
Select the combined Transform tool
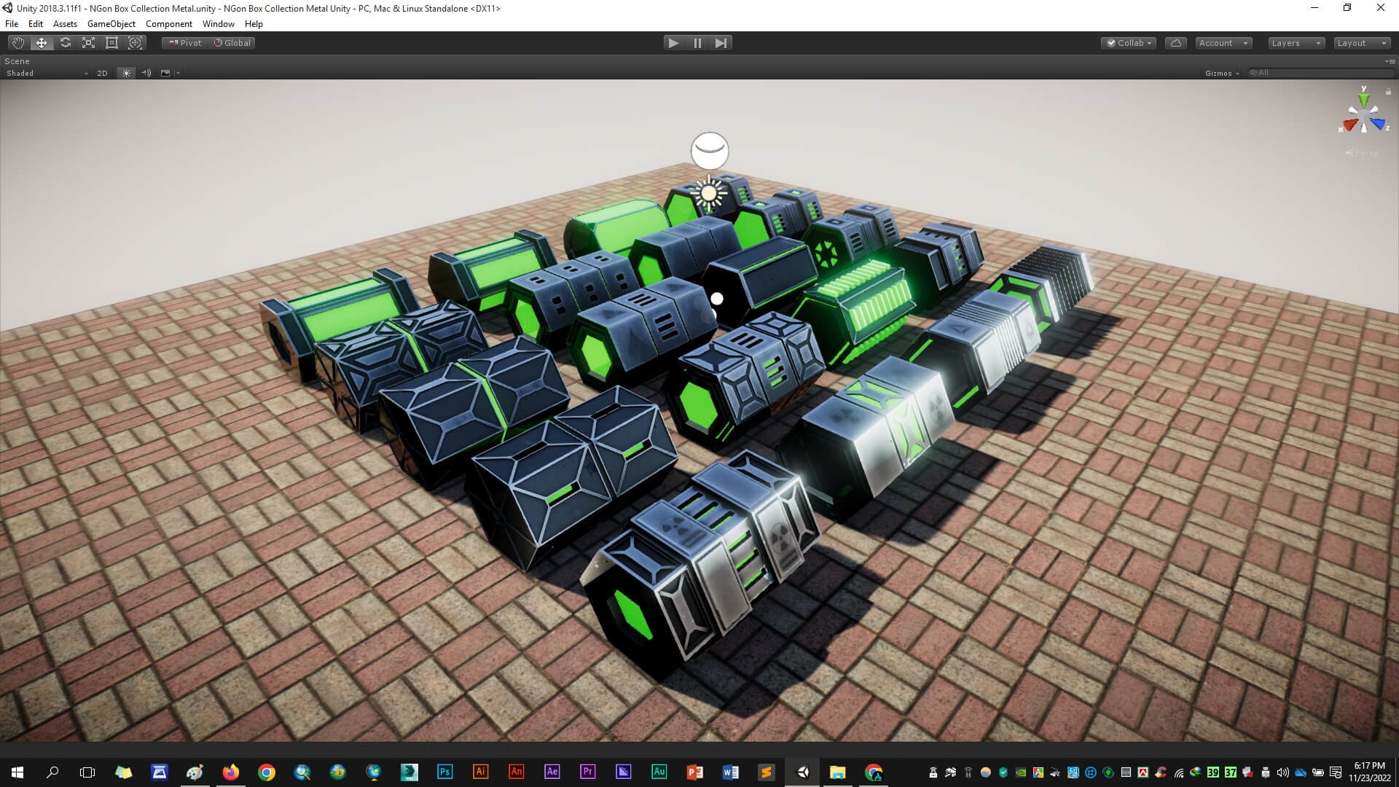tap(135, 43)
